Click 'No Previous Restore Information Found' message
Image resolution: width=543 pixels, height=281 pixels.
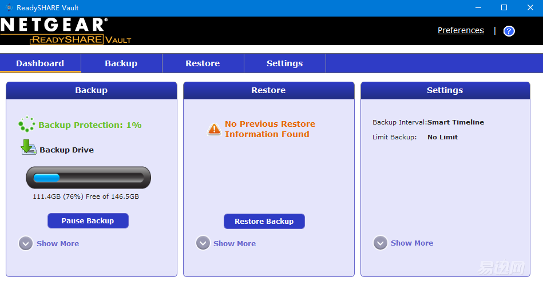tap(270, 129)
